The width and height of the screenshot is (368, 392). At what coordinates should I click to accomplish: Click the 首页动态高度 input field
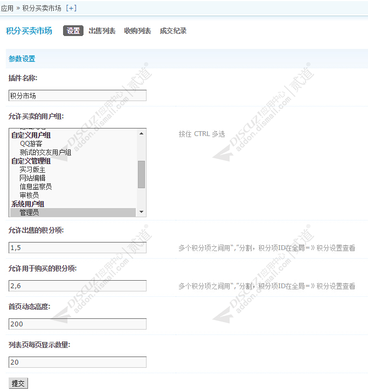click(x=78, y=324)
